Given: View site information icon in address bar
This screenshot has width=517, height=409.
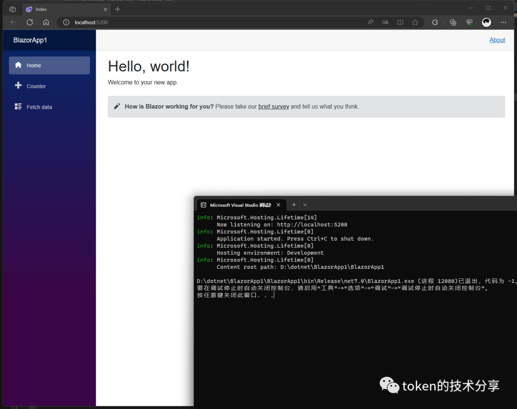Looking at the screenshot, I should 66,22.
